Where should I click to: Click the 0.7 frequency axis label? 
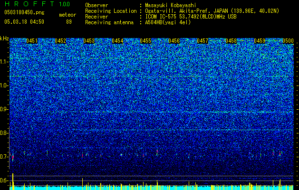[x=3, y=157]
